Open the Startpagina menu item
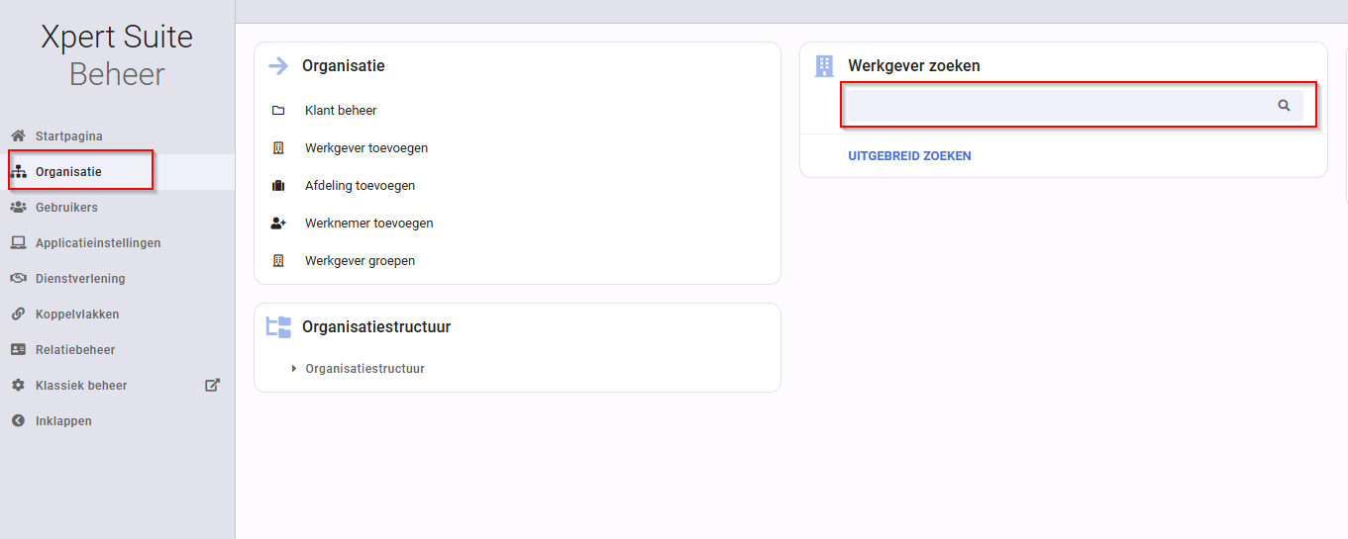The image size is (1348, 539). 117,136
